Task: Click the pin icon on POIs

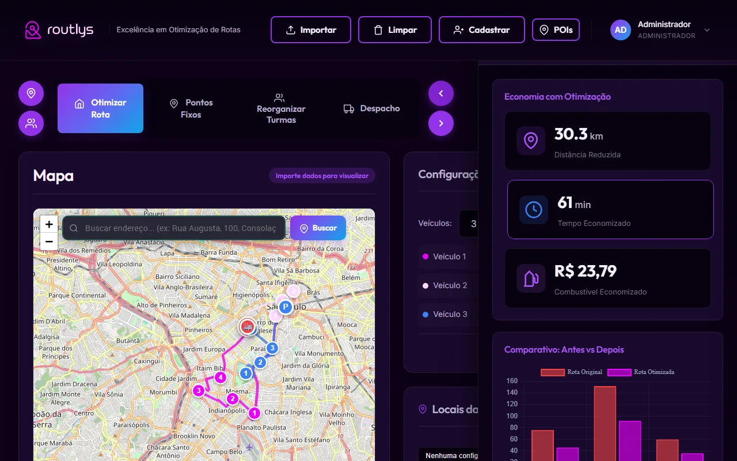Action: pyautogui.click(x=544, y=30)
